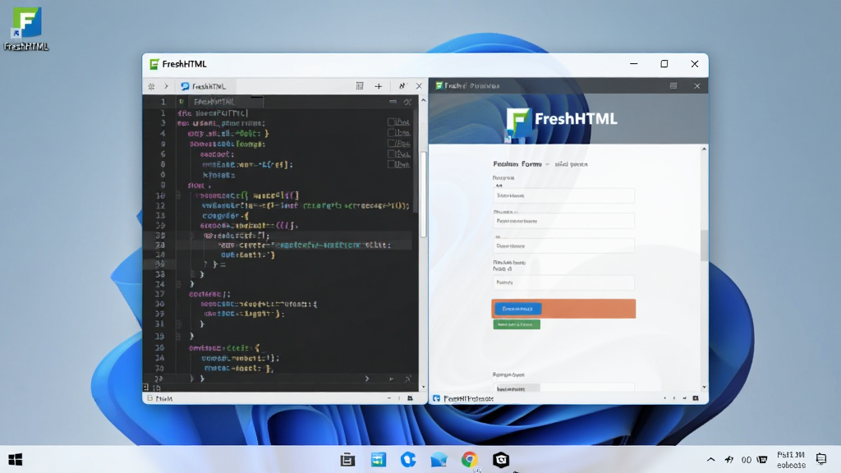Click the pin icon in editor toolbar
The height and width of the screenshot is (473, 841).
tap(402, 85)
